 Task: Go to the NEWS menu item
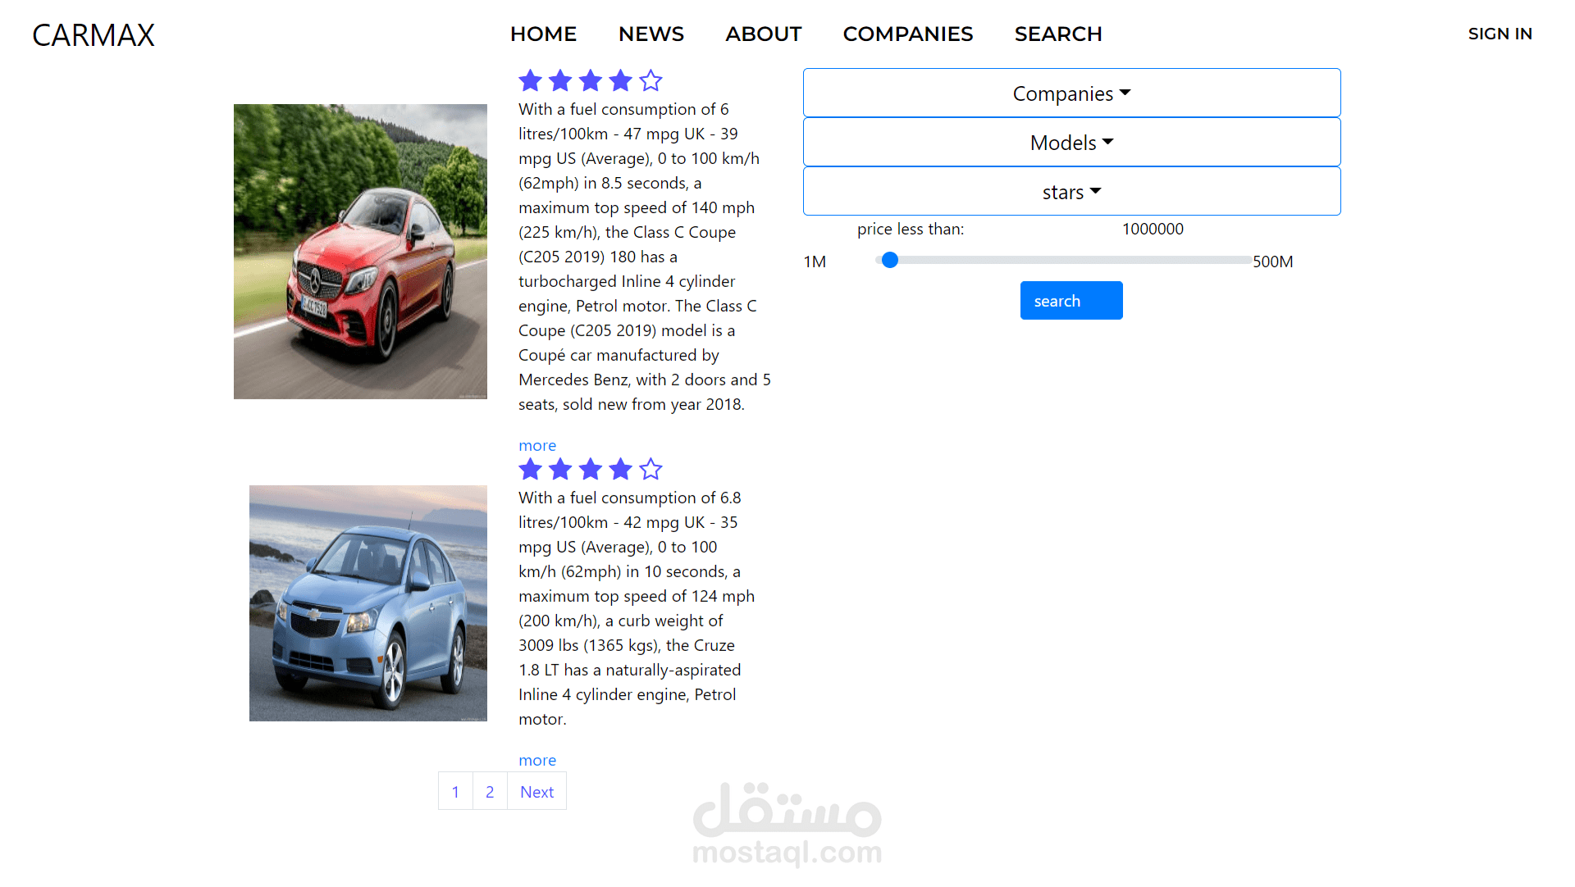pos(651,34)
